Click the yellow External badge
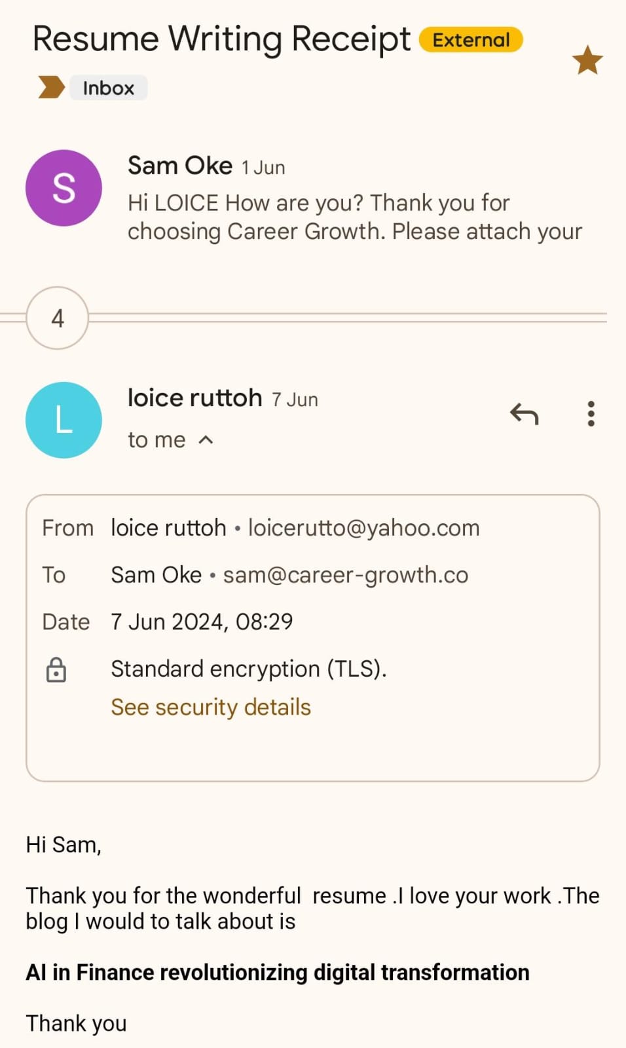Viewport: 626px width, 1048px height. pos(471,40)
